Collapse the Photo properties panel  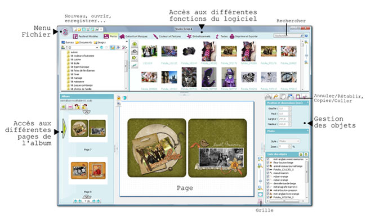click(x=307, y=131)
